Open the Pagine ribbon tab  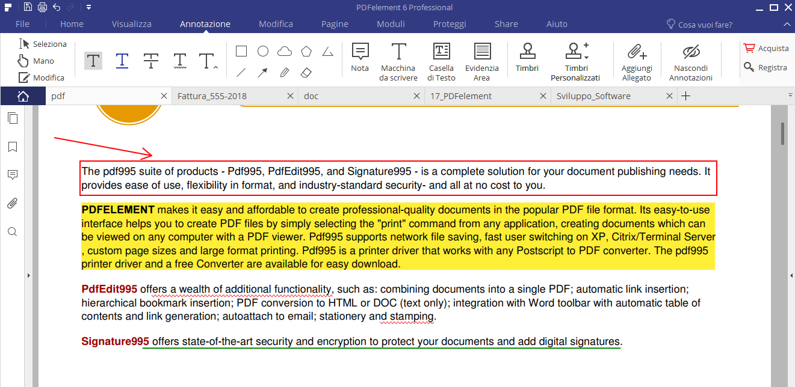click(335, 24)
